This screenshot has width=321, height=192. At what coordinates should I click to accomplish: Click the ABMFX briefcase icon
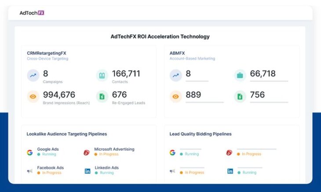240,76
